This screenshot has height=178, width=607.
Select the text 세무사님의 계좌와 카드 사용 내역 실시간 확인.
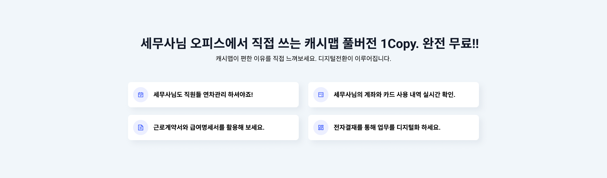point(394,95)
